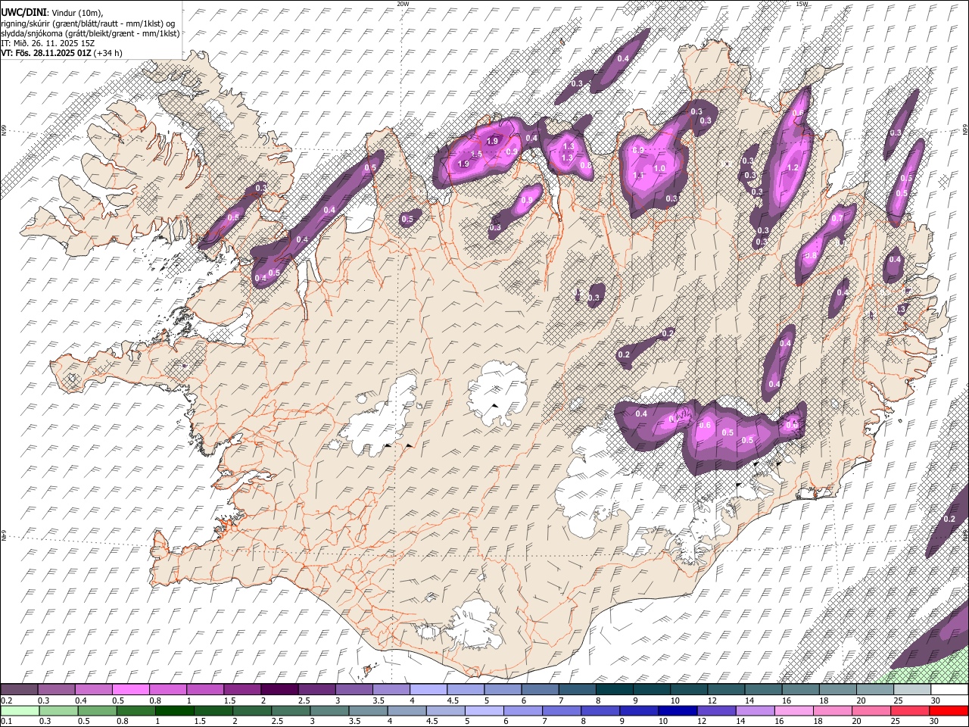This screenshot has width=969, height=727.
Task: Click the lower-row violet swatch between 12 and 14
Action: coord(715,711)
